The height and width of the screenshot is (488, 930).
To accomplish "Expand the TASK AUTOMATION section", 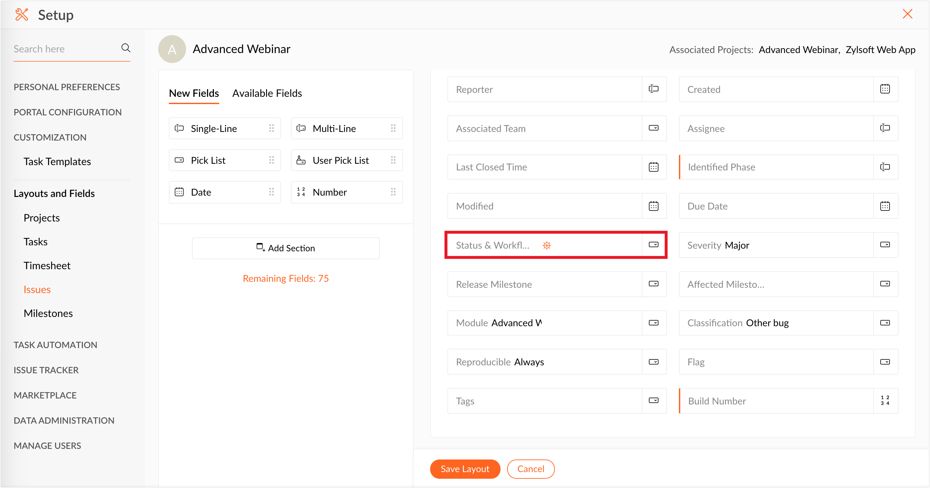I will coord(55,345).
